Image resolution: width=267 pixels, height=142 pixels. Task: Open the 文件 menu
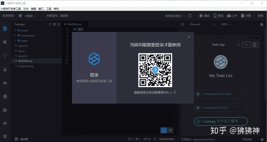coord(26,9)
